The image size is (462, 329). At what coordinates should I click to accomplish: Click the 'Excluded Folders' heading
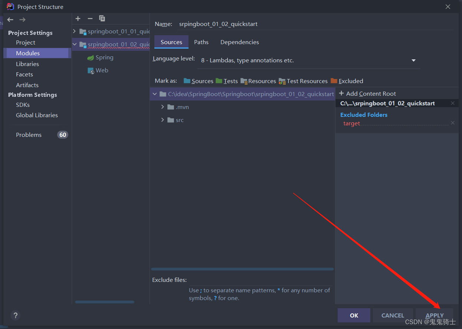364,115
